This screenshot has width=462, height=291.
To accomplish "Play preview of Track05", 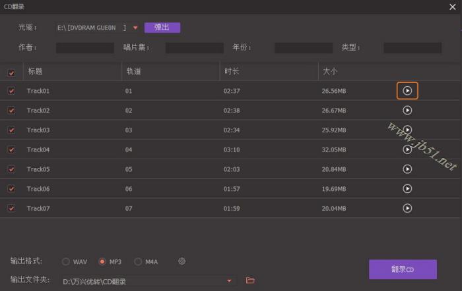I will tap(407, 169).
